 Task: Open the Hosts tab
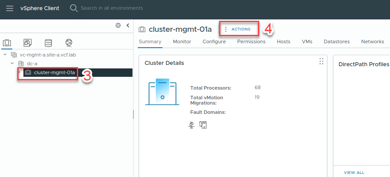point(284,41)
